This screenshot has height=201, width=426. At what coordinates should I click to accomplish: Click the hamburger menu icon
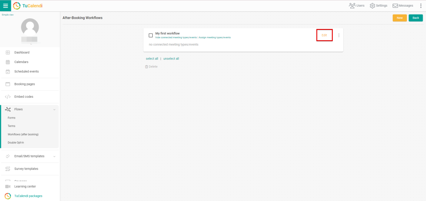5,6
